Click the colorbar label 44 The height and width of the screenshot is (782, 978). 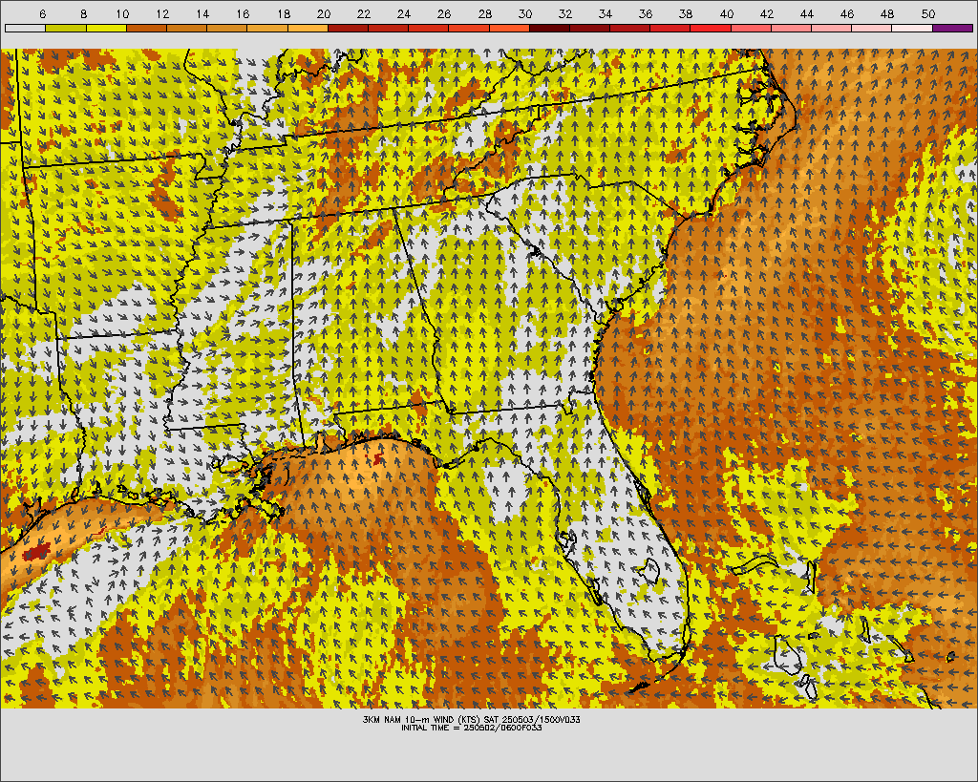tap(806, 13)
